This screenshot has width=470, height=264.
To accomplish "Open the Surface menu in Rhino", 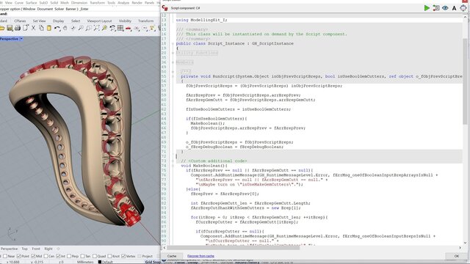I will [31, 2].
